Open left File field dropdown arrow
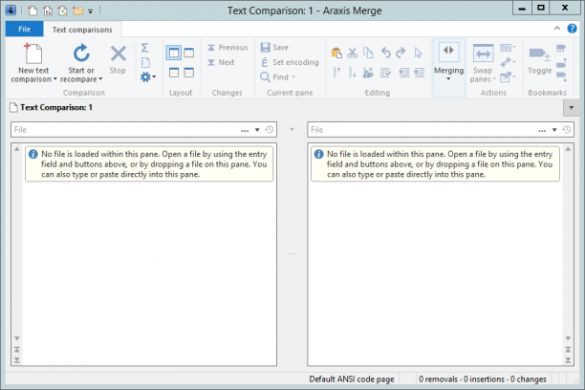Viewport: 585px width, 390px height. 257,130
